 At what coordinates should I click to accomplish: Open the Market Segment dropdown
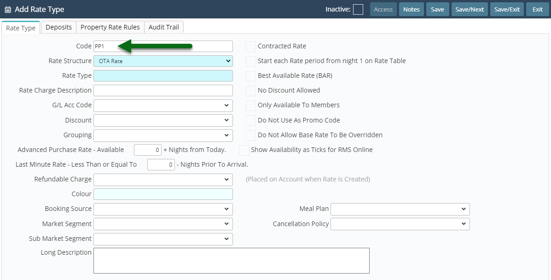tap(163, 224)
